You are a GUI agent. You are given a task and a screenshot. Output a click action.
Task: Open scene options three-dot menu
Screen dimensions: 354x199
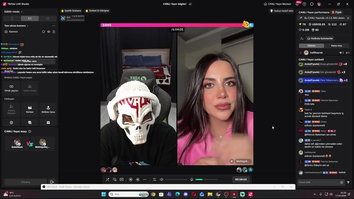54,26
